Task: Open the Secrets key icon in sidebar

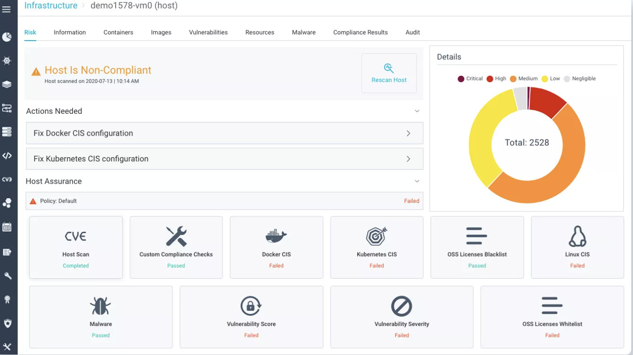Action: click(7, 275)
